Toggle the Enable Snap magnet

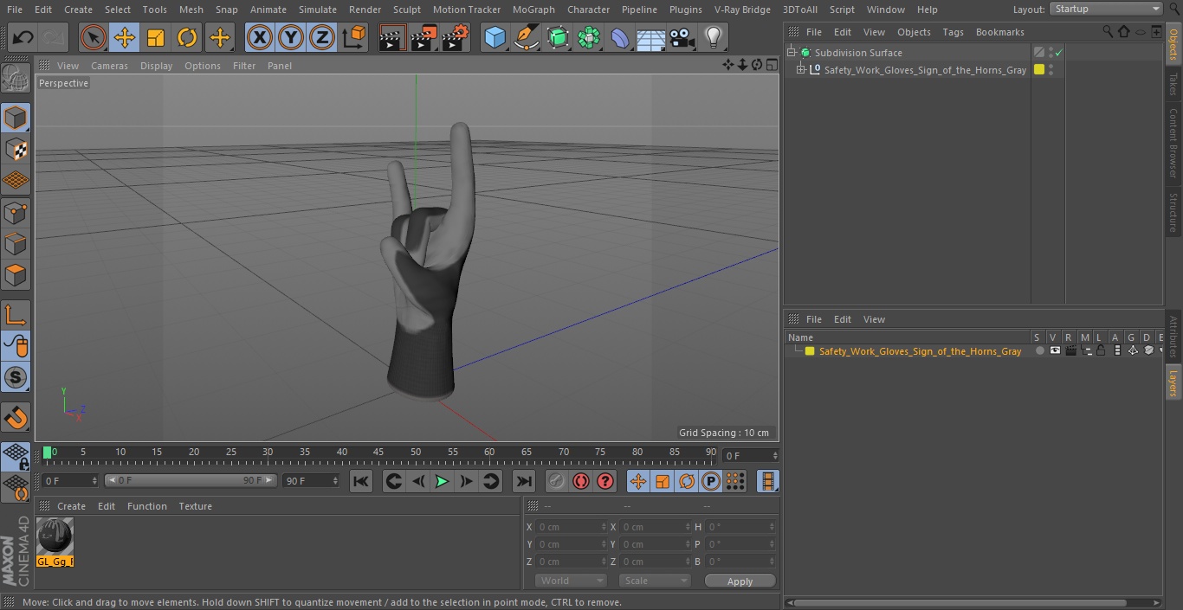[x=16, y=418]
